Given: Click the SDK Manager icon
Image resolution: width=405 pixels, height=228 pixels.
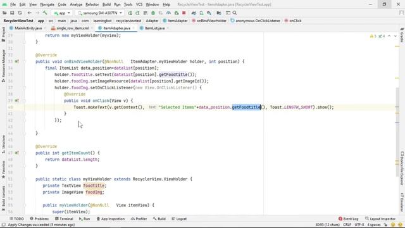Looking at the screenshot, I should pos(209,13).
